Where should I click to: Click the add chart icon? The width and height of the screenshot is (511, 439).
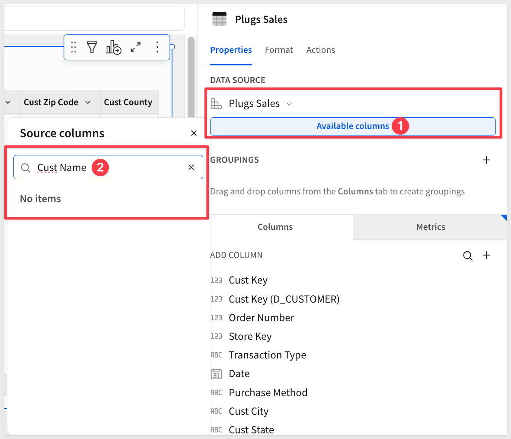tap(114, 47)
